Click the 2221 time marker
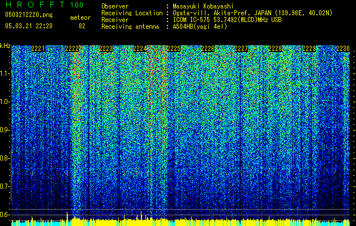This screenshot has height=226, width=356. tap(38, 49)
